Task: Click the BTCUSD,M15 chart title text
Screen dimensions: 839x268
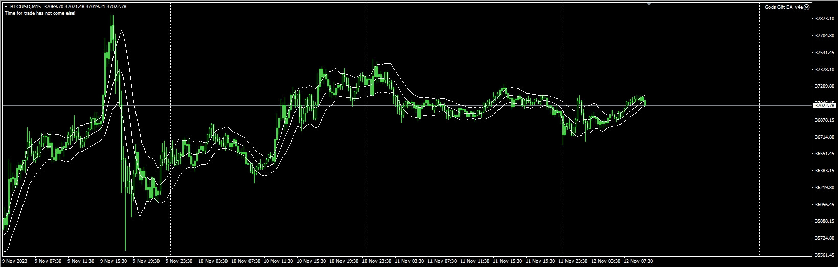Action: point(26,6)
